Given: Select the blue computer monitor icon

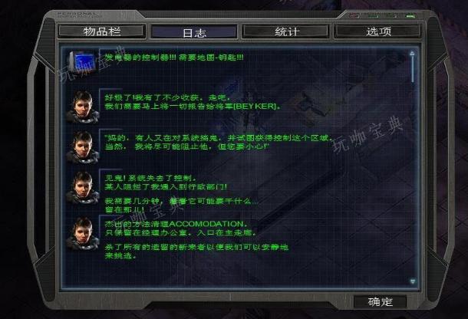Looking at the screenshot, I should 82,61.
